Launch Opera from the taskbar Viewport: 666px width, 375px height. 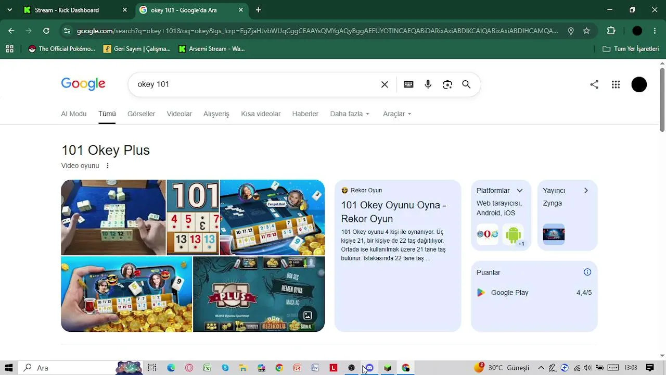(x=189, y=368)
